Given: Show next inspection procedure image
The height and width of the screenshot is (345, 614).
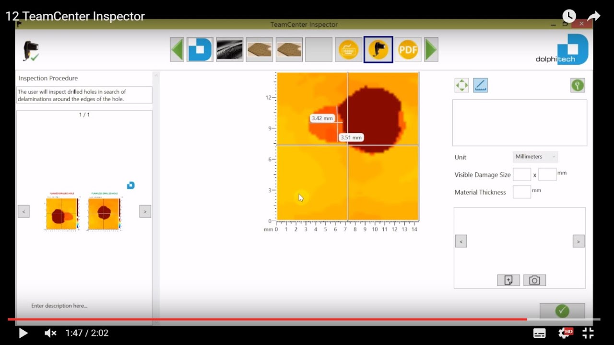Looking at the screenshot, I should (x=145, y=211).
